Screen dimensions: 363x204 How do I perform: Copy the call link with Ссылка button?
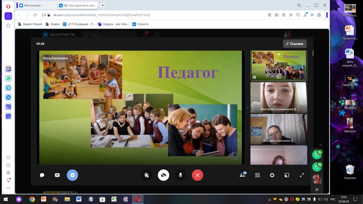(x=295, y=44)
